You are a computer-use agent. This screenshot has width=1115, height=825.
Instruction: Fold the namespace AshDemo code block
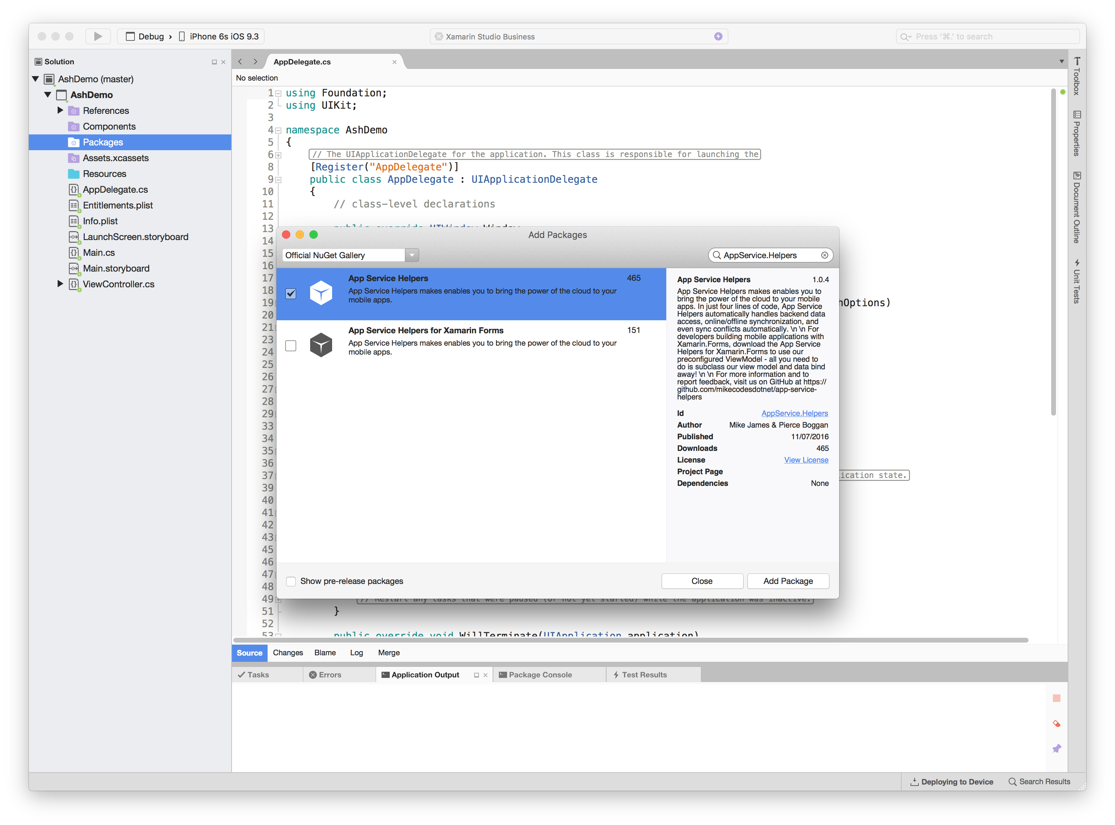coord(278,130)
